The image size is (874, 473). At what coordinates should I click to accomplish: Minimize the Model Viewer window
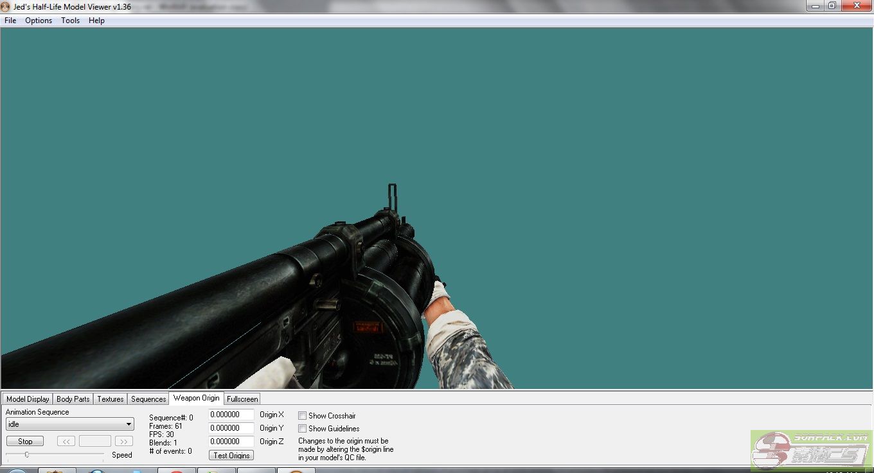[815, 5]
